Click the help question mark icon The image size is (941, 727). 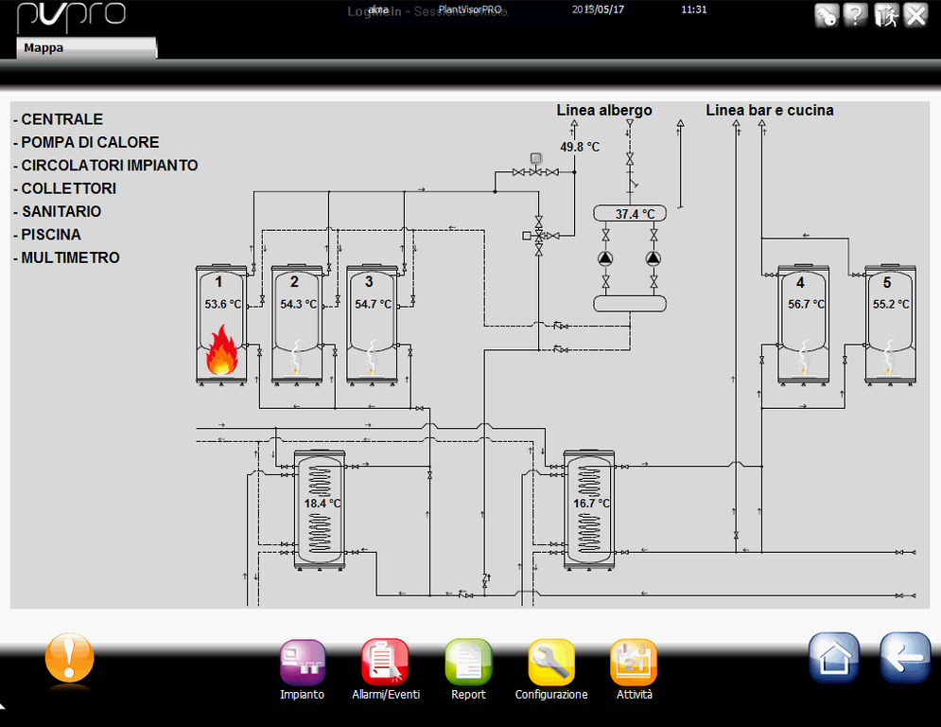coord(856,15)
